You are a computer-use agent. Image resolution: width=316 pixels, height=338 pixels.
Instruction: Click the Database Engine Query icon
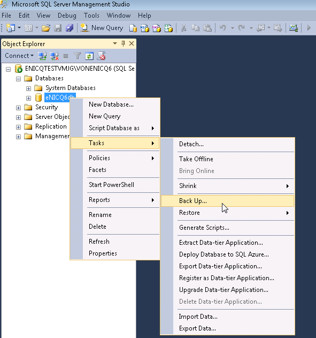(x=133, y=28)
